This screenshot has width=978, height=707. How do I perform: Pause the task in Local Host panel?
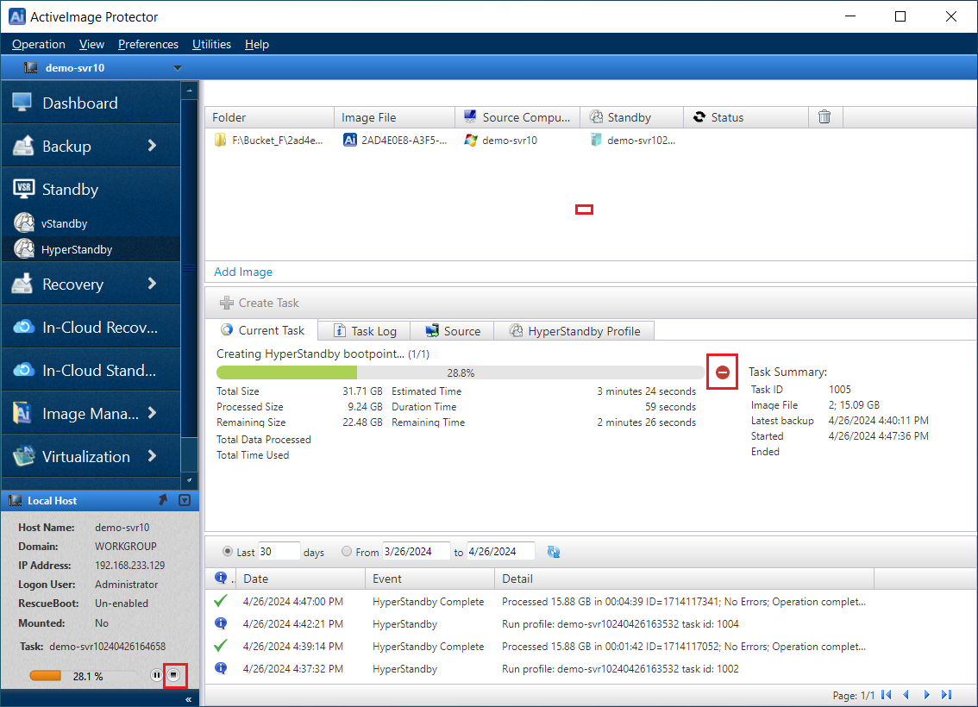pyautogui.click(x=156, y=675)
